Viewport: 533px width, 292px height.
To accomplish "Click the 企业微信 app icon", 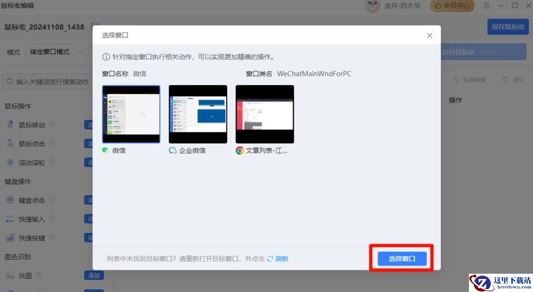I will [173, 151].
